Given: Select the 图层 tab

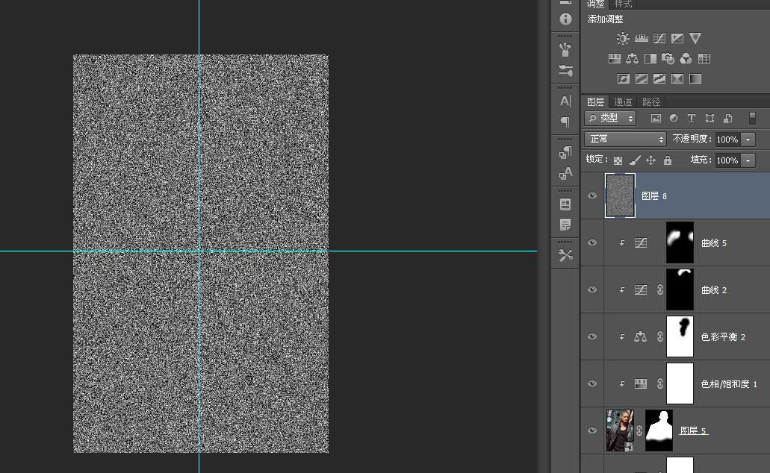Looking at the screenshot, I should (596, 102).
